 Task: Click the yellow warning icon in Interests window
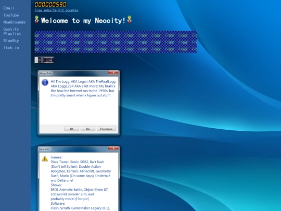[45, 158]
